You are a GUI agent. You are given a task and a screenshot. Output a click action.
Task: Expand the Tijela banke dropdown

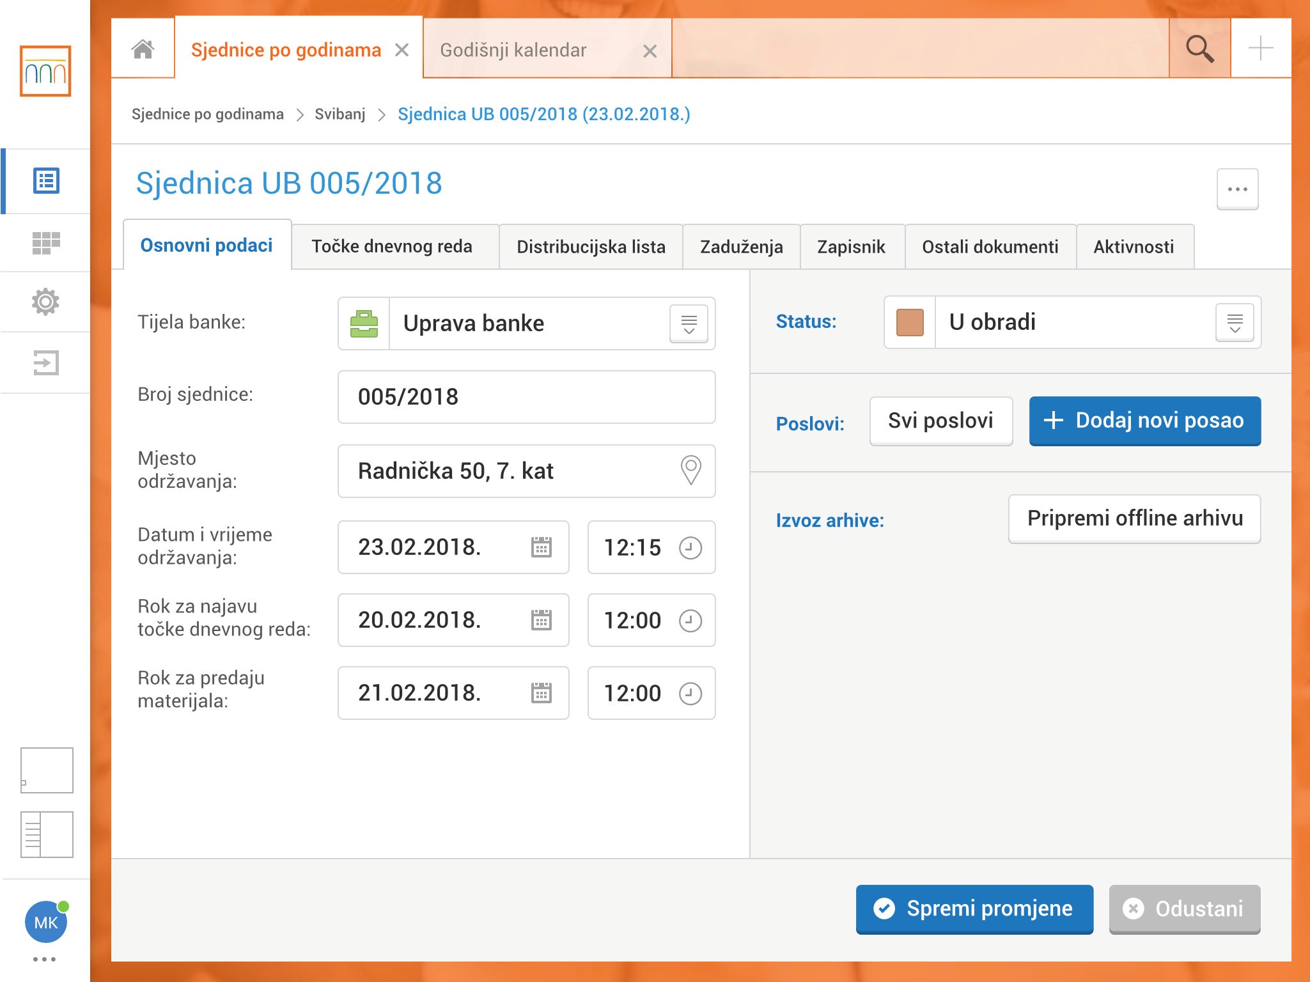click(x=689, y=323)
